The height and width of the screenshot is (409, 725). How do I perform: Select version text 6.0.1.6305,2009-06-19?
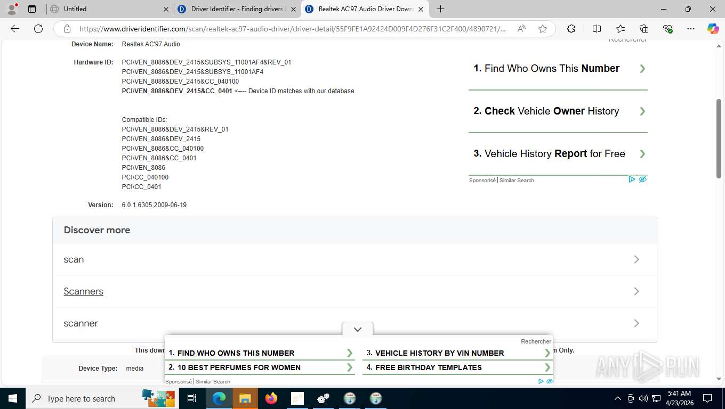click(154, 205)
